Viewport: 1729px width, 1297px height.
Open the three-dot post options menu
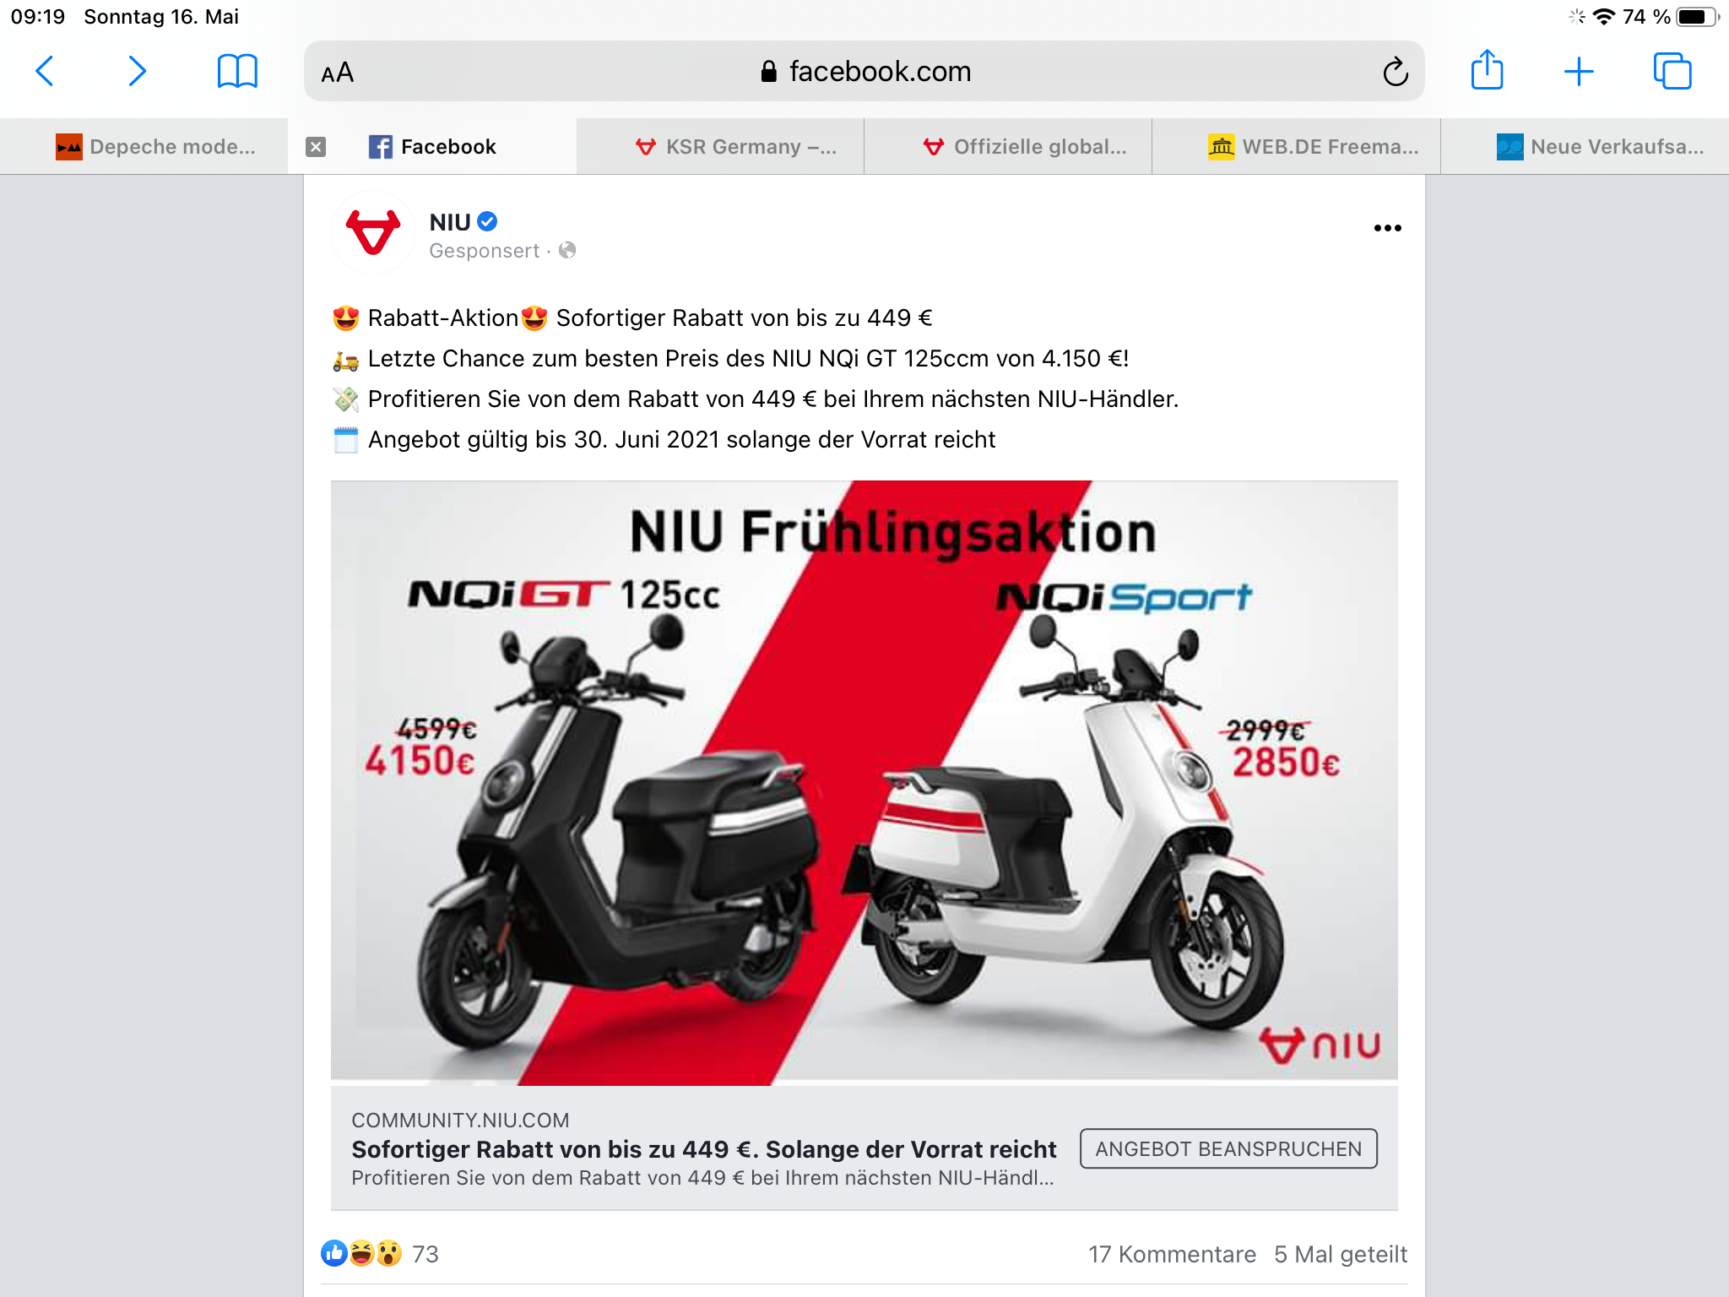click(x=1387, y=228)
